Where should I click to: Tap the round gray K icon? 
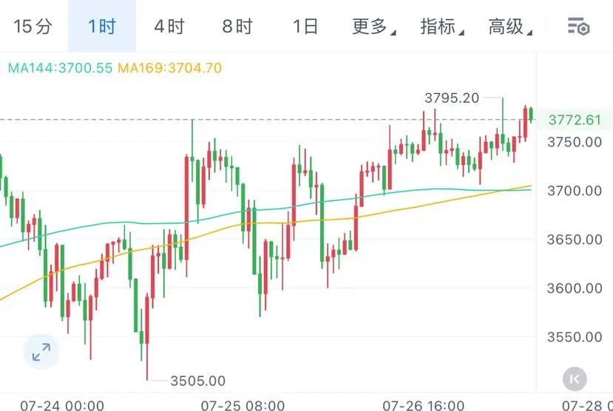pyautogui.click(x=575, y=379)
